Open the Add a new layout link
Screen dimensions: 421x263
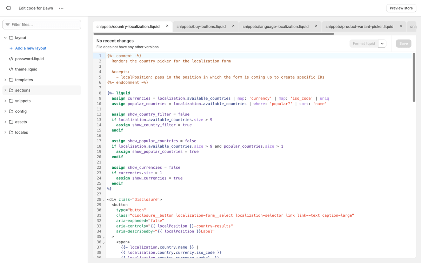(31, 48)
